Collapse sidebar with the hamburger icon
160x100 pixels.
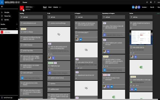2,7
